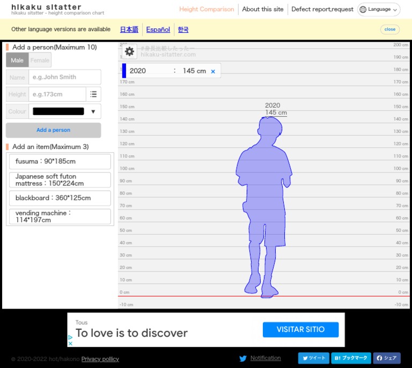Share on Twitter with the blue tweet button
The image size is (412, 368).
[x=313, y=358]
